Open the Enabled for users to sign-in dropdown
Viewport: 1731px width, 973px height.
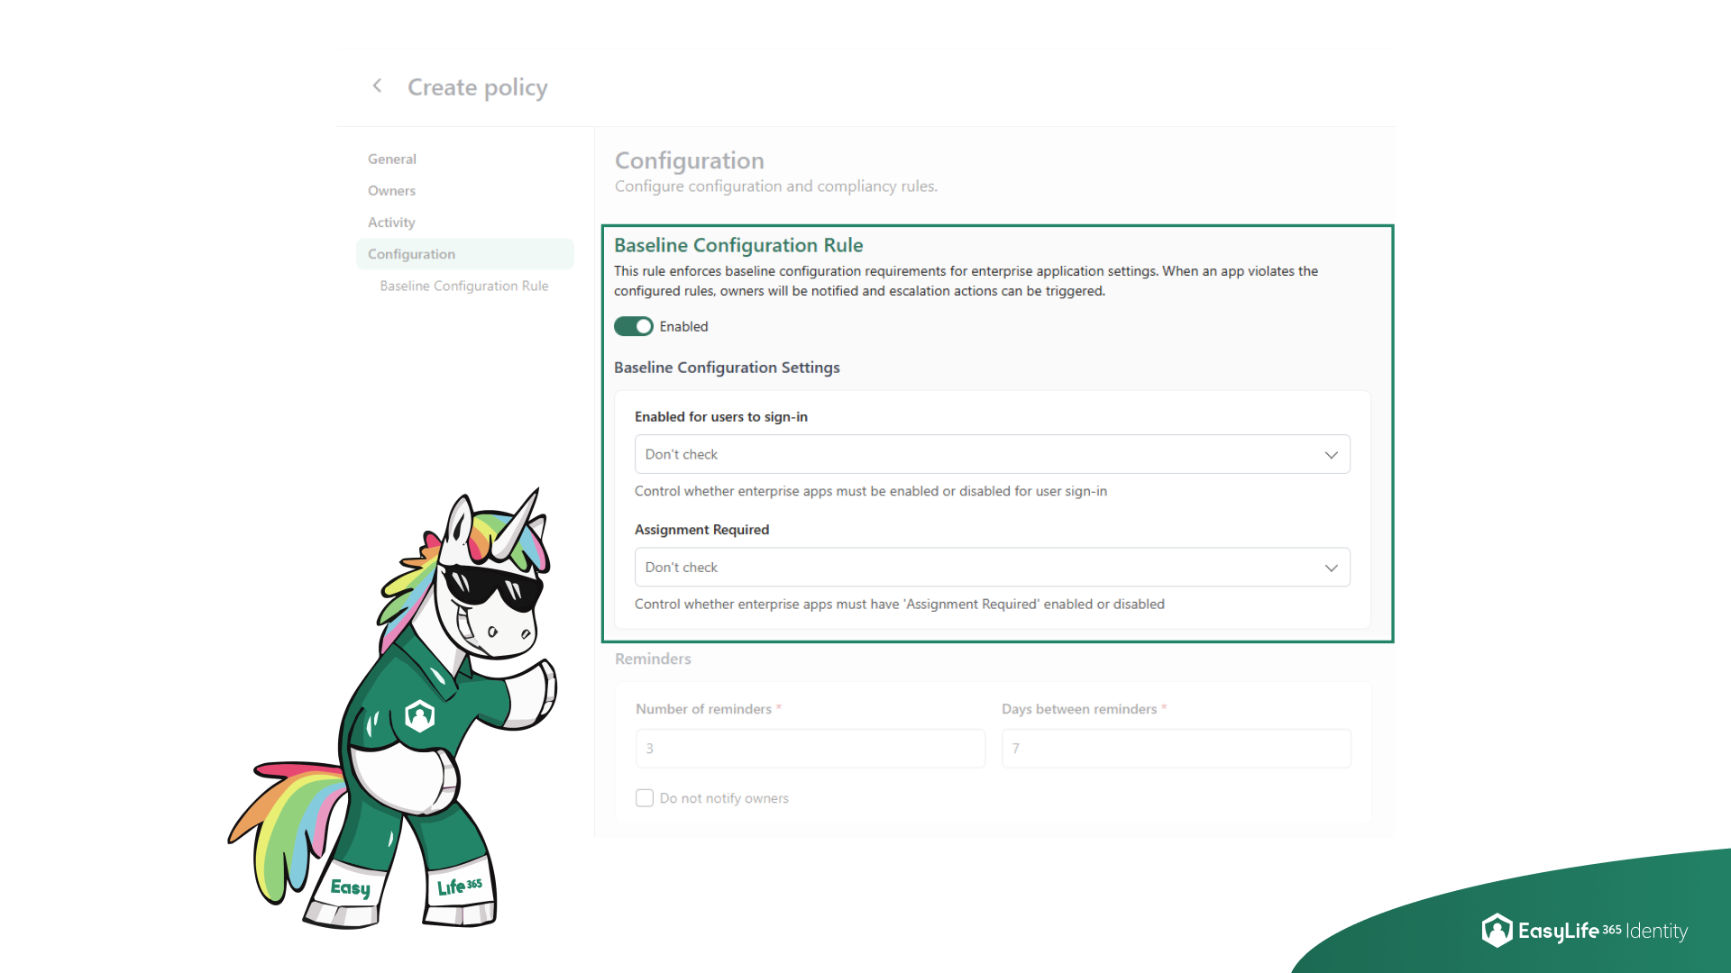(992, 454)
